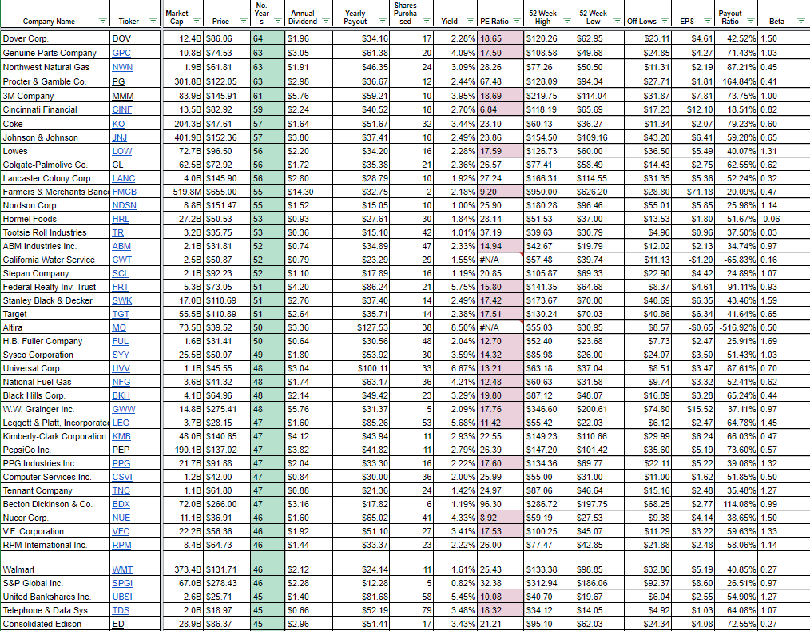Select the Johnson & Johnson company name cell
The width and height of the screenshot is (810, 631).
[55, 138]
